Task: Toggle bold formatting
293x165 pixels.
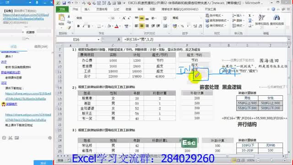Action: [x=78, y=26]
